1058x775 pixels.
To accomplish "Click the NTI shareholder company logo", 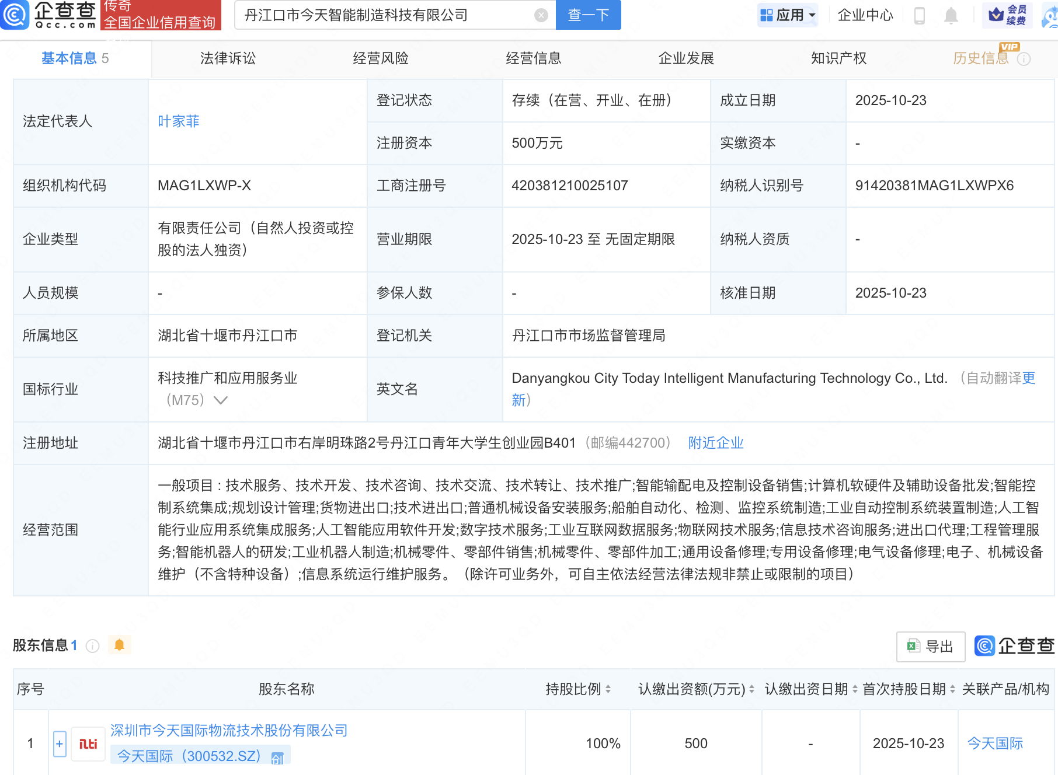I will tap(88, 743).
